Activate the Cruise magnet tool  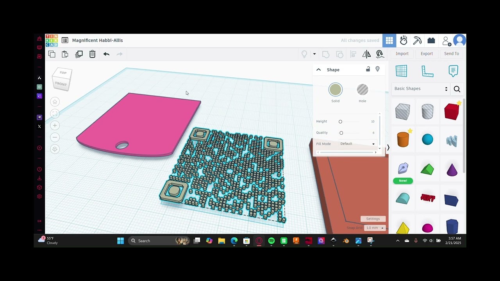click(x=380, y=54)
